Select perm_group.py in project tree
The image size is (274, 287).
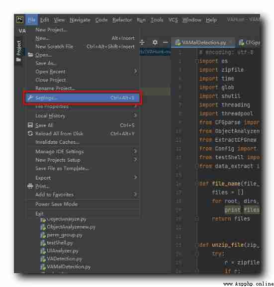click(64, 235)
